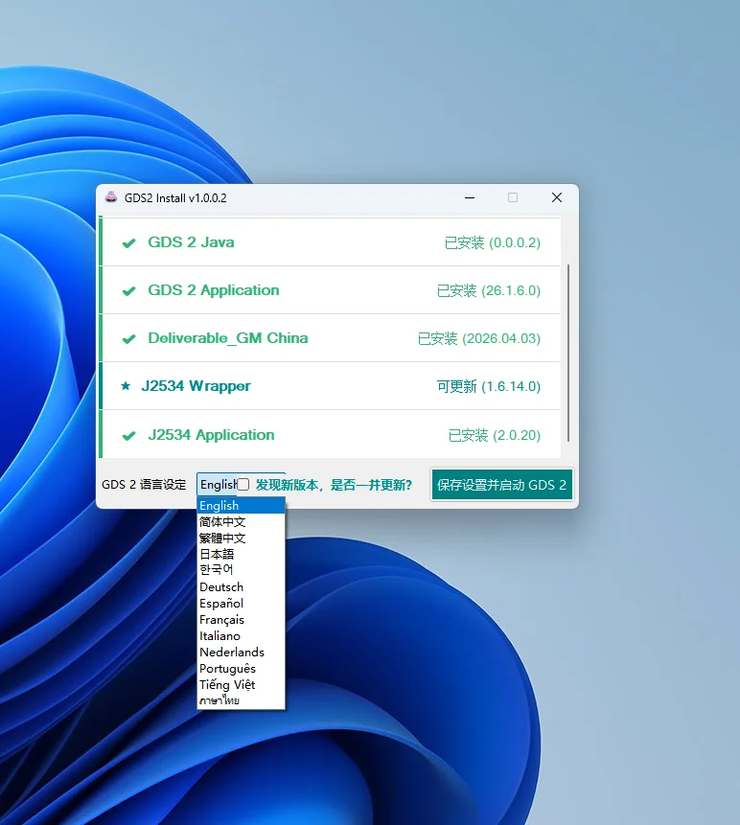The width and height of the screenshot is (740, 825).
Task: Select the J2534 Application row title
Action: [211, 435]
